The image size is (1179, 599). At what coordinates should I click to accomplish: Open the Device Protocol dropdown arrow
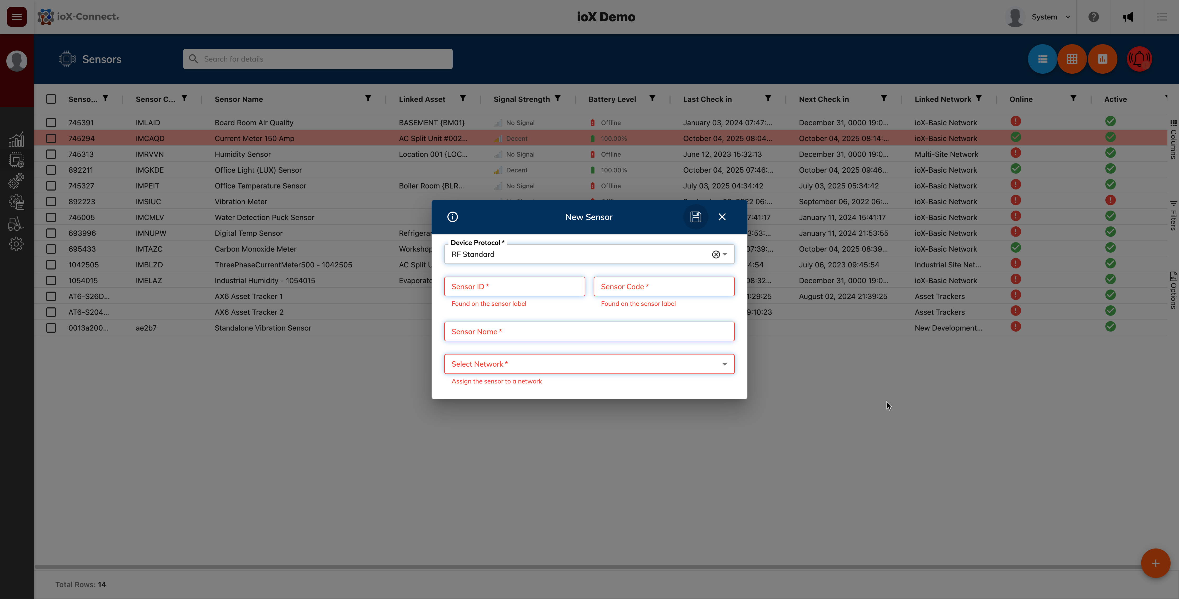coord(725,254)
